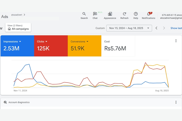
Task: Click the account email and ID
Action: 172,16
